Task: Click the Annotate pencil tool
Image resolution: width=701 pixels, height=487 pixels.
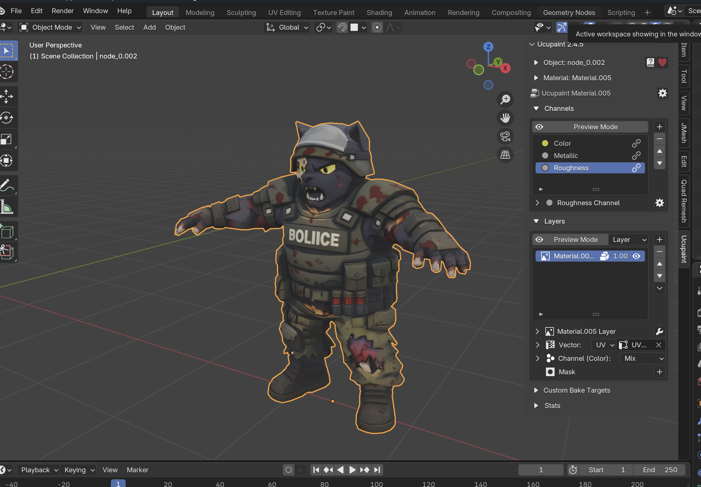Action: (x=7, y=185)
